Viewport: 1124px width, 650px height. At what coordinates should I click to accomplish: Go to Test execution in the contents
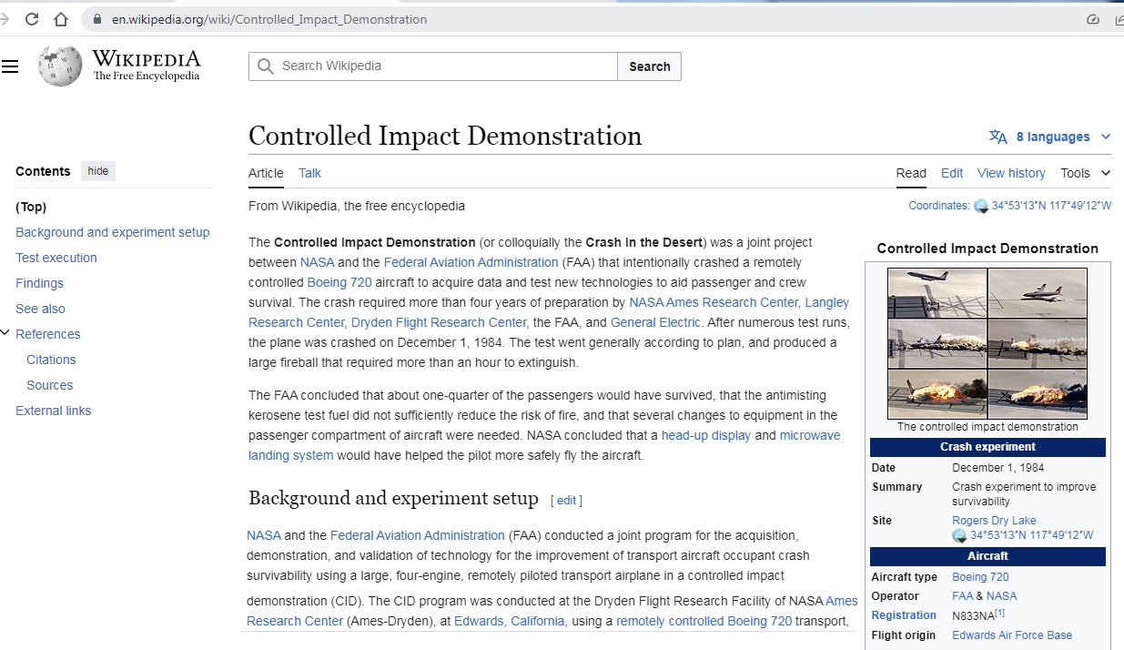pyautogui.click(x=56, y=258)
